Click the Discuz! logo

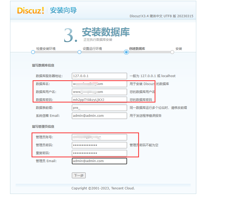tap(30, 10)
